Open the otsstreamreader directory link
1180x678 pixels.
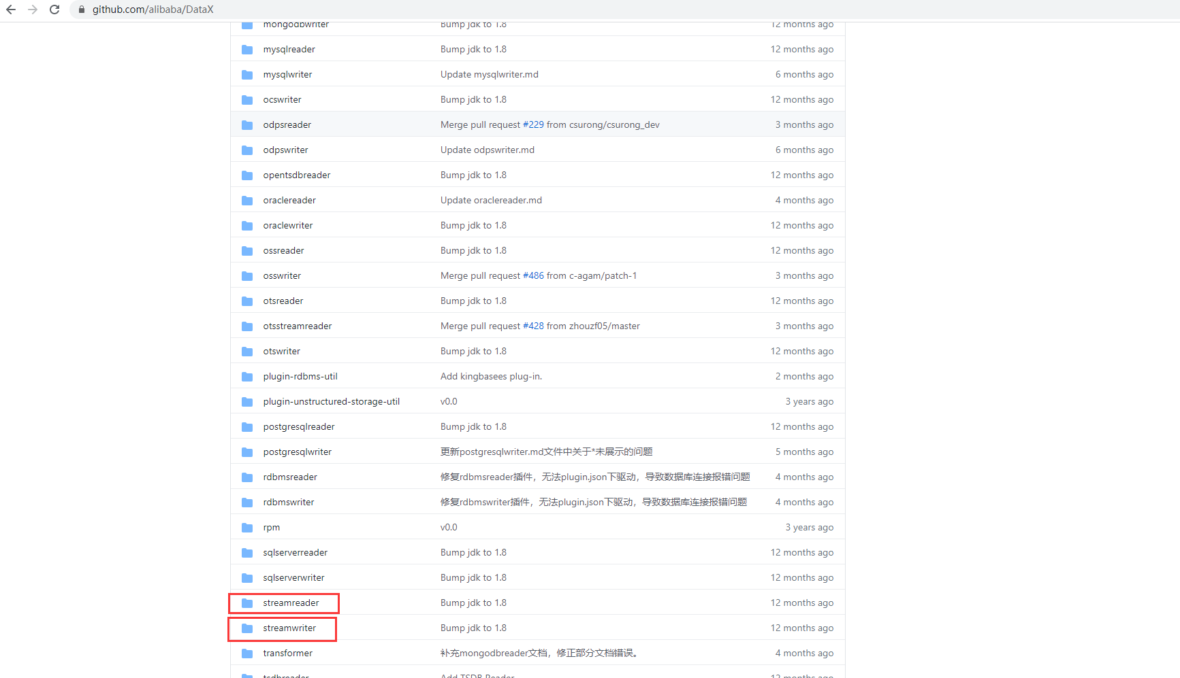(x=298, y=326)
